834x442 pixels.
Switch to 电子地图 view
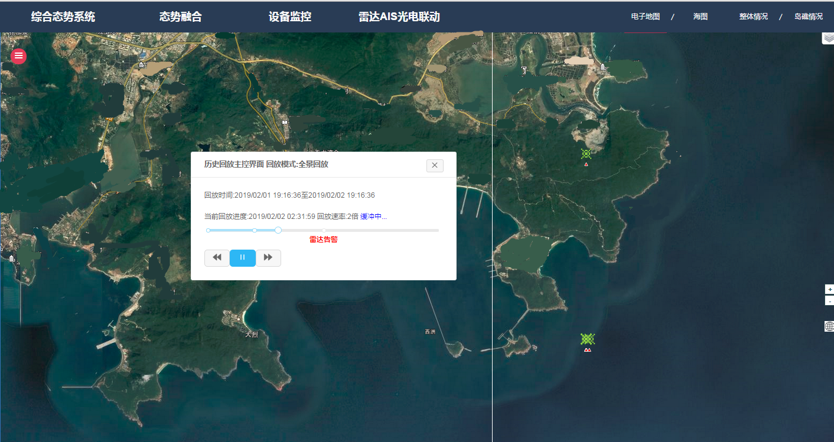[x=646, y=17]
